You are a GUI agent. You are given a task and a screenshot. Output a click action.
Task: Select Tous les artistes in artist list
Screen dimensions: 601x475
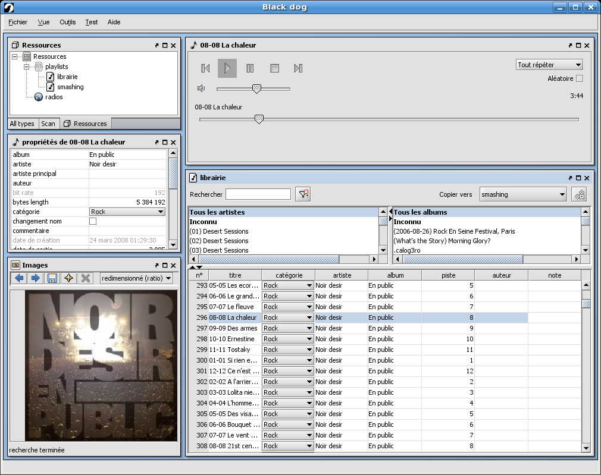tap(283, 212)
